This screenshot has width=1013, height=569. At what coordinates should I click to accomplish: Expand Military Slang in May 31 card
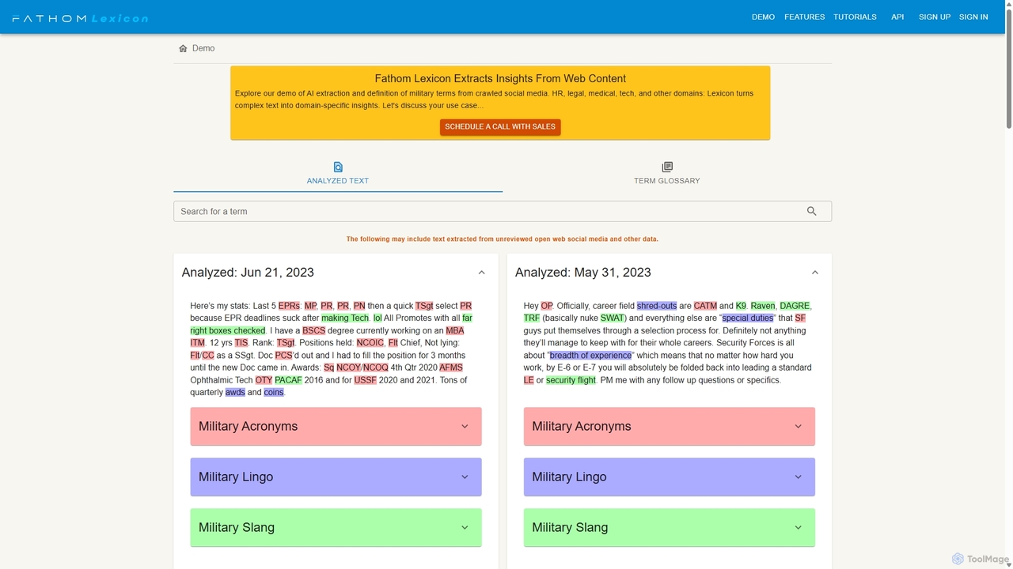click(x=669, y=527)
